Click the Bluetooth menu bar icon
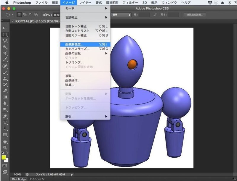This screenshot has width=237, height=181. [229, 3]
